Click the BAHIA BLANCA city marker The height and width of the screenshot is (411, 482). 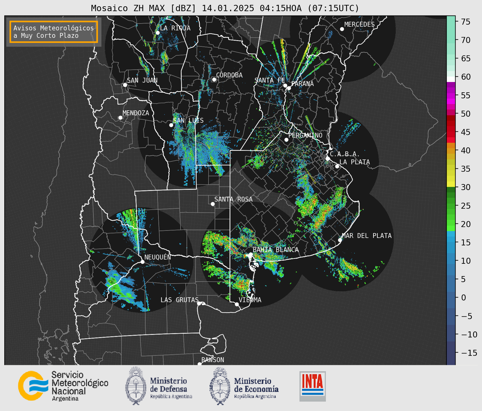tap(251, 254)
